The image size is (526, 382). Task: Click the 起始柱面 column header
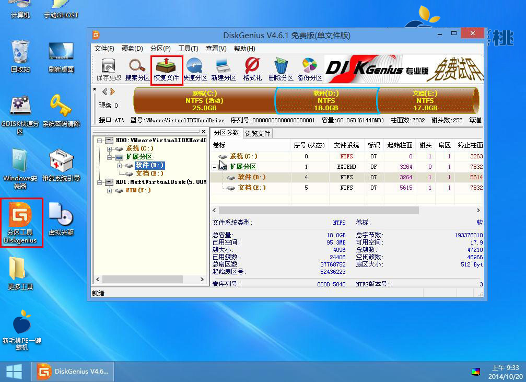pos(400,145)
